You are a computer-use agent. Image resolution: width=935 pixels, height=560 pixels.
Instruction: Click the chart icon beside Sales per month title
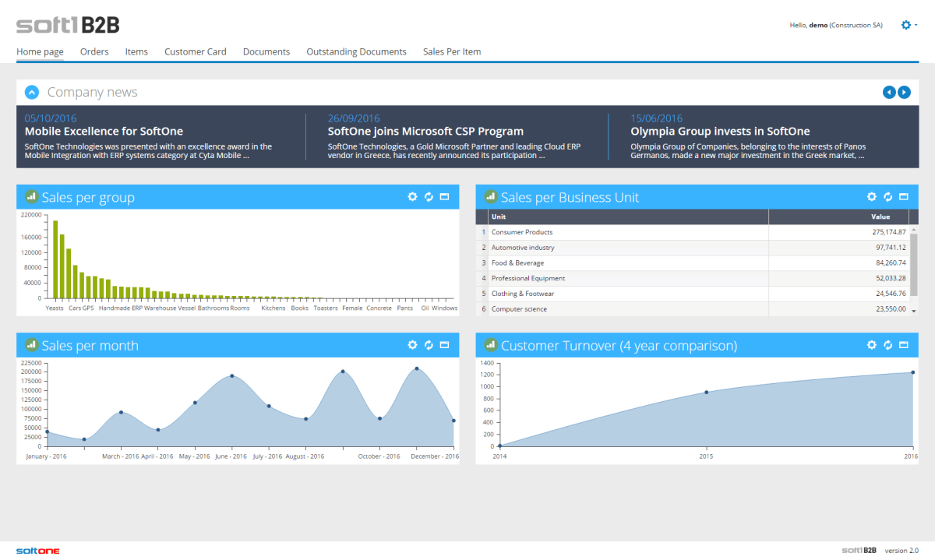31,345
